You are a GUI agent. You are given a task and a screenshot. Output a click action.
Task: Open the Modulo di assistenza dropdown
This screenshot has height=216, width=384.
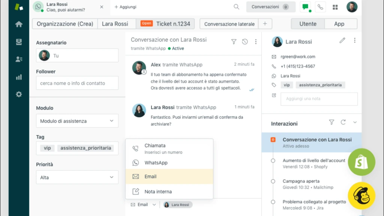(77, 121)
